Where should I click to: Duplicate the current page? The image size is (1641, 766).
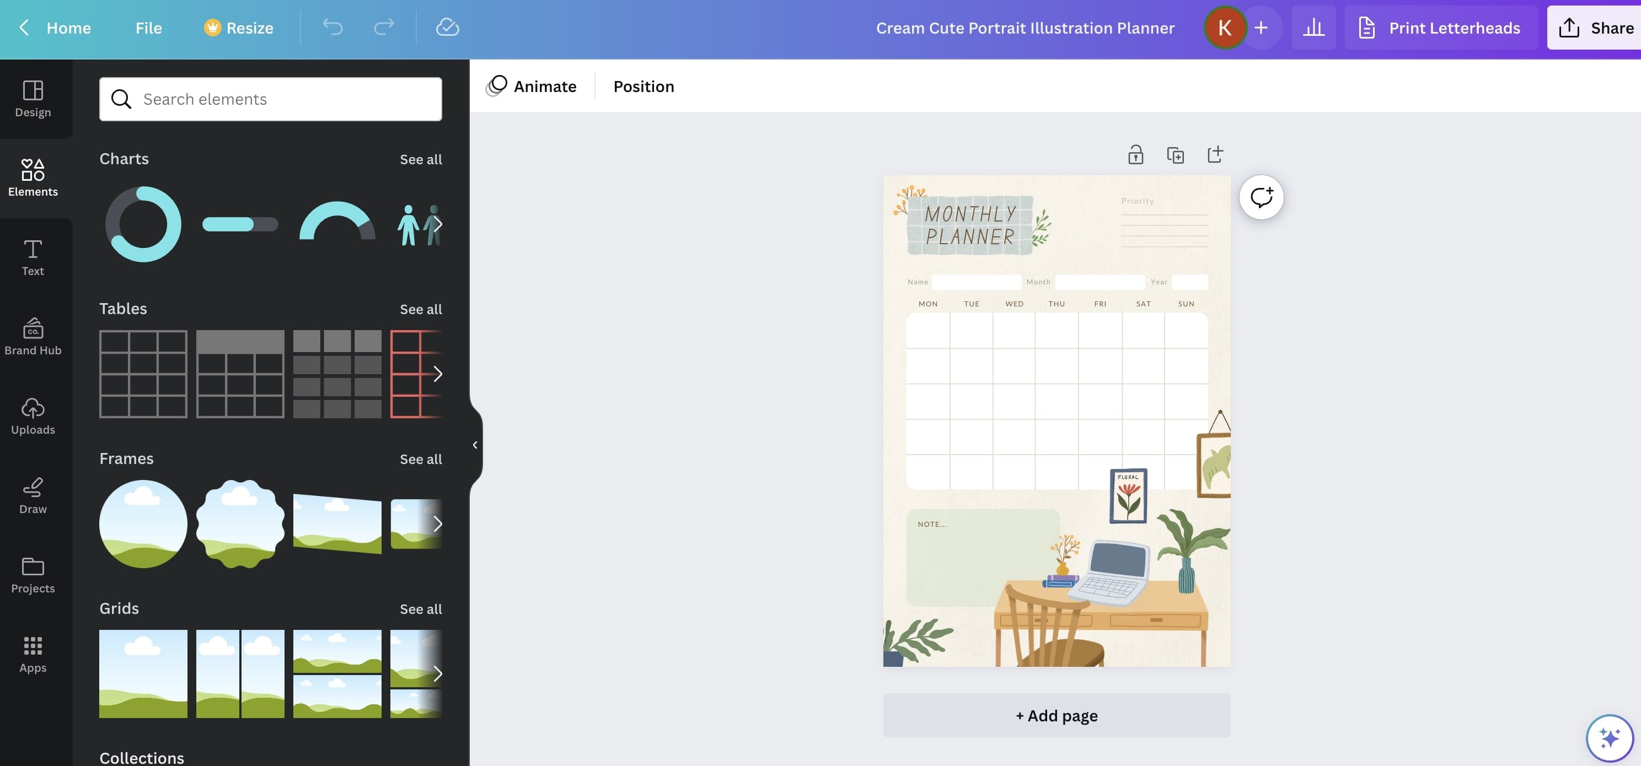coord(1175,154)
